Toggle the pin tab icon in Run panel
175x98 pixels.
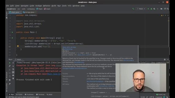10,84
